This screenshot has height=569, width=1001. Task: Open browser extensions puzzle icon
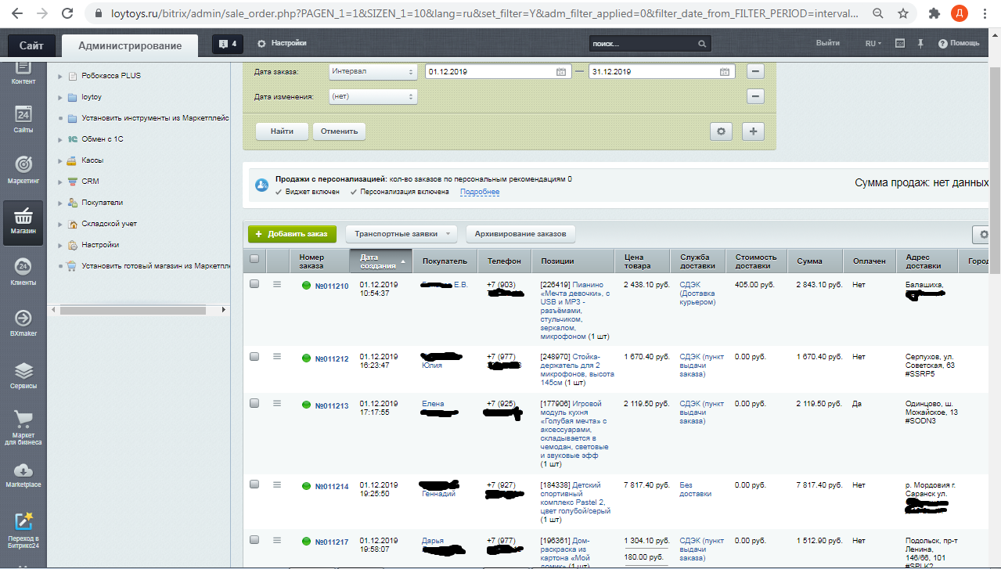(934, 13)
